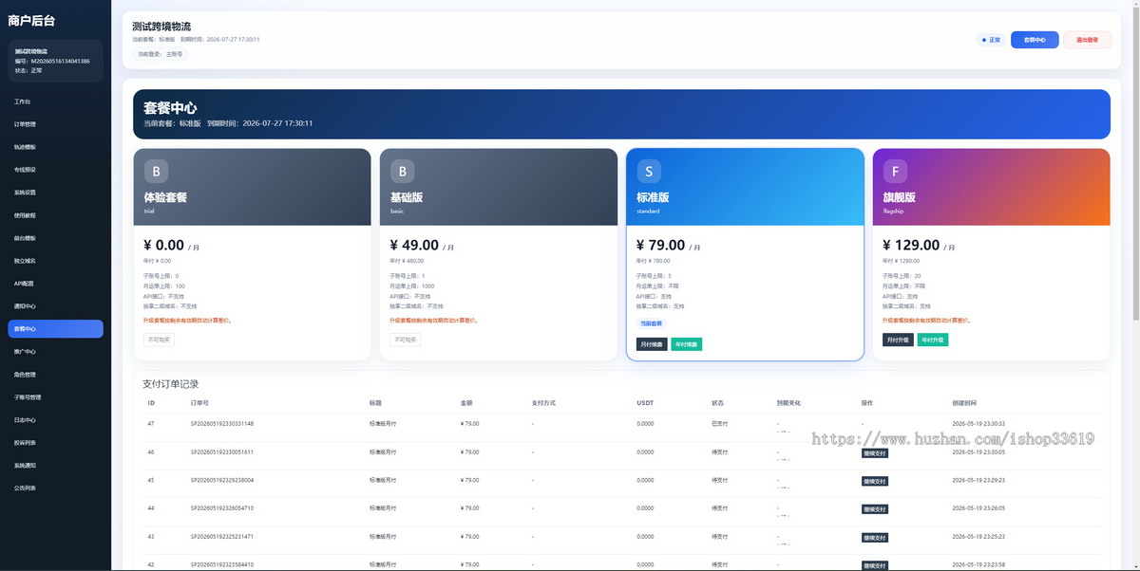Click 继续支付 for order ID 43

[x=875, y=538]
